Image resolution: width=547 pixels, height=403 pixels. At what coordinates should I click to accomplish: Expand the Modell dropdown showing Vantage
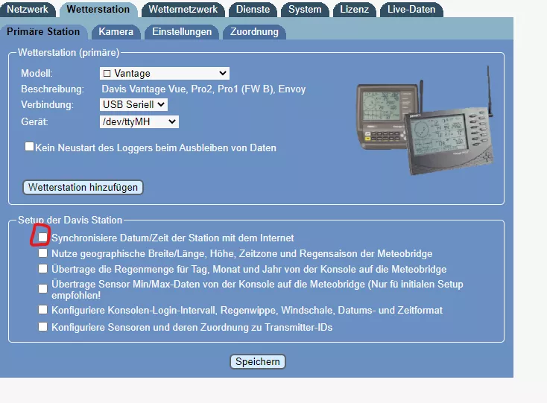[x=164, y=73]
